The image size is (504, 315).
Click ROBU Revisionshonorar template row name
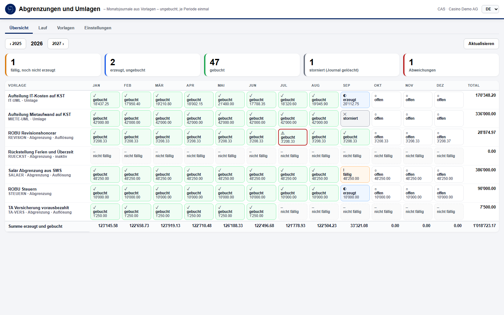click(x=32, y=133)
